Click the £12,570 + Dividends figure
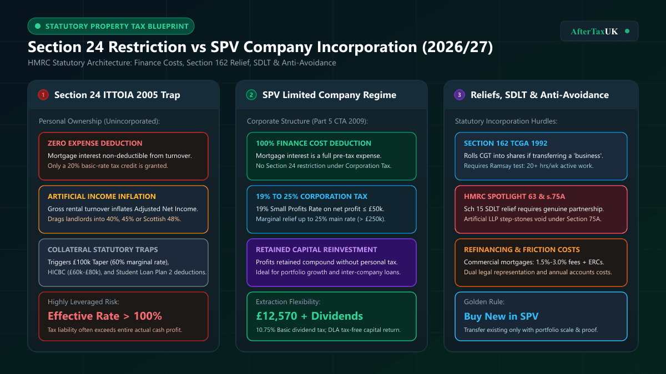The width and height of the screenshot is (666, 374). pyautogui.click(x=309, y=316)
